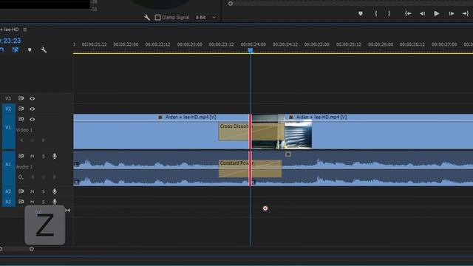Toggle A1 sync lock
This screenshot has width=473, height=266.
click(21, 156)
